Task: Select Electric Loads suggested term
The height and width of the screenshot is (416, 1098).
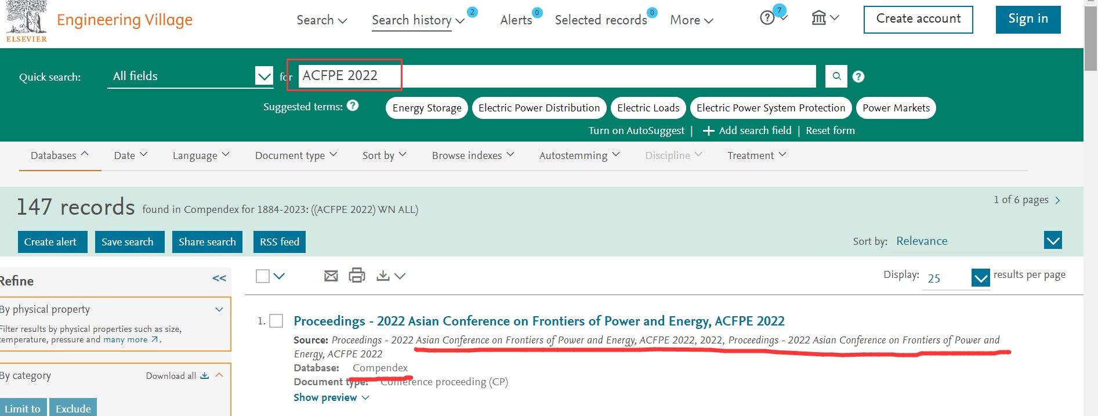Action: 648,108
